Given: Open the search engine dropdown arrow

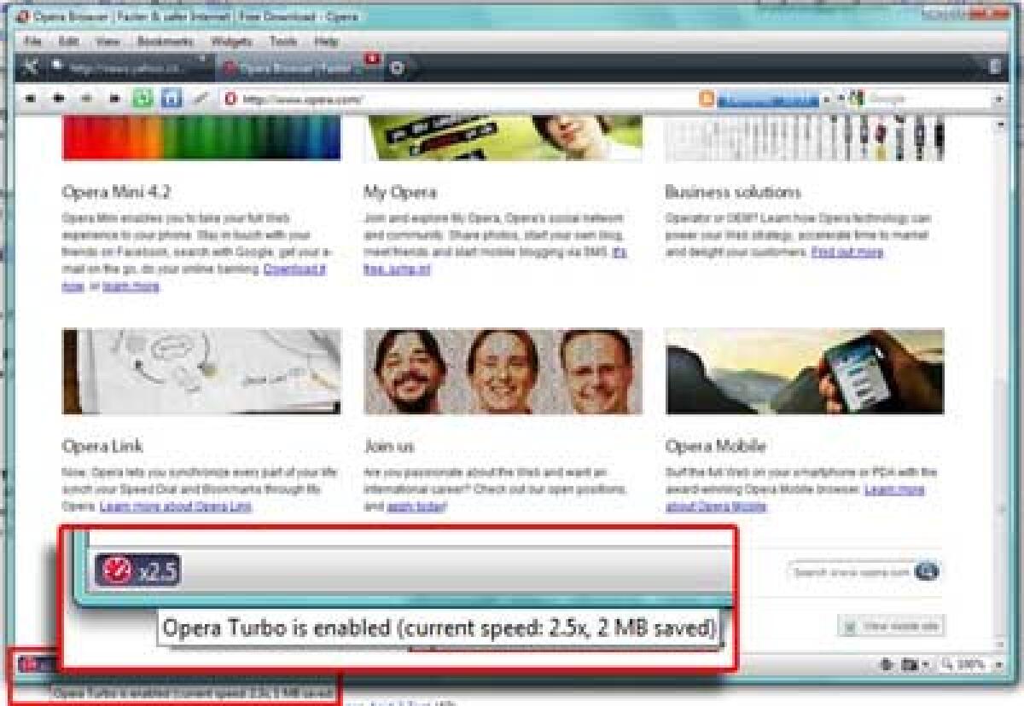Looking at the screenshot, I should [x=998, y=100].
